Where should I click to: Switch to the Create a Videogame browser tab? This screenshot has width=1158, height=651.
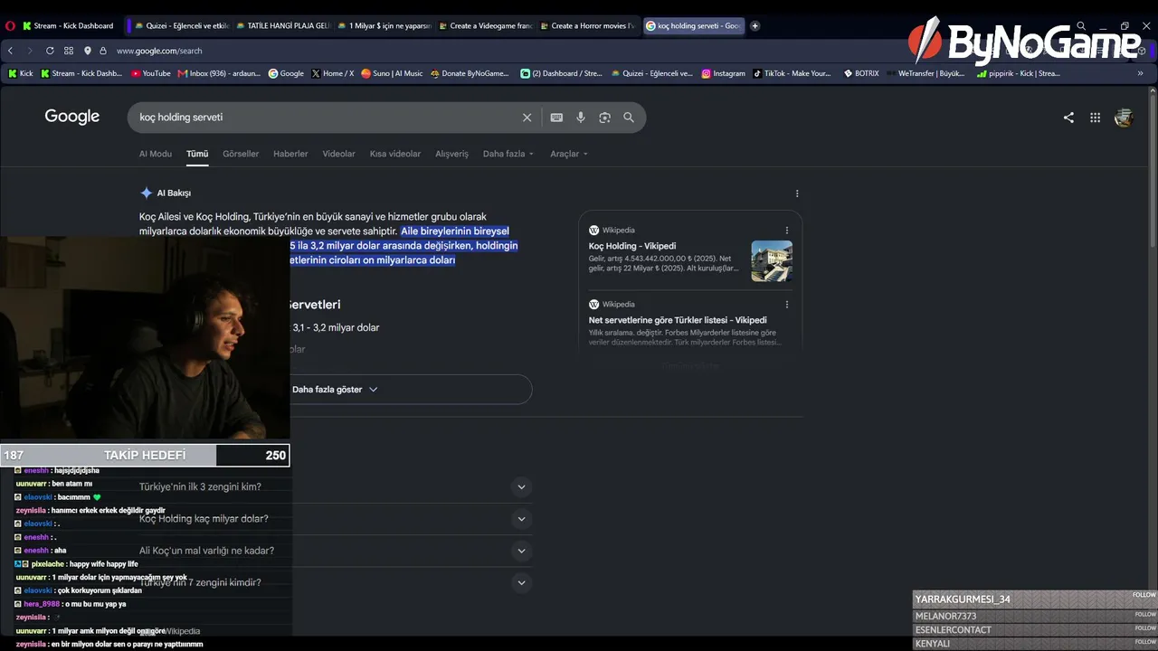pos(485,26)
